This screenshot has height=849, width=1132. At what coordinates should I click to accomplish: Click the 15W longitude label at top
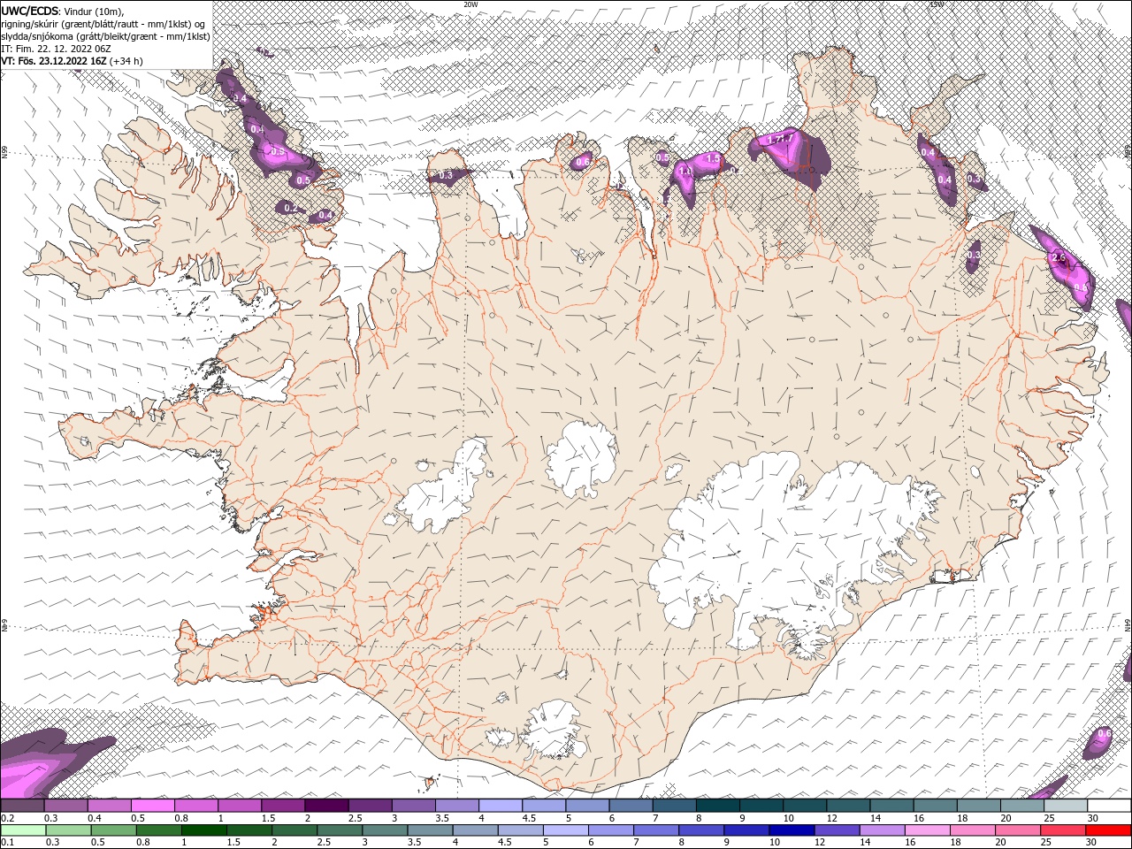point(936,4)
